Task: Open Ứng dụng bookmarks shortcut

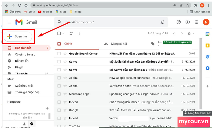Action: click(13, 12)
